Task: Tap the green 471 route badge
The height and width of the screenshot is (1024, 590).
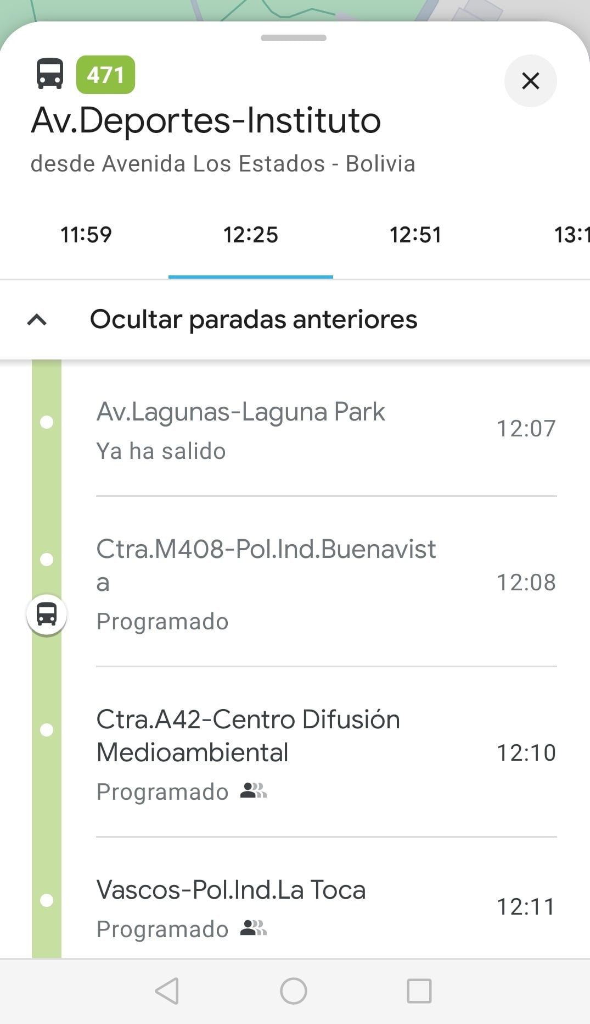Action: [105, 75]
